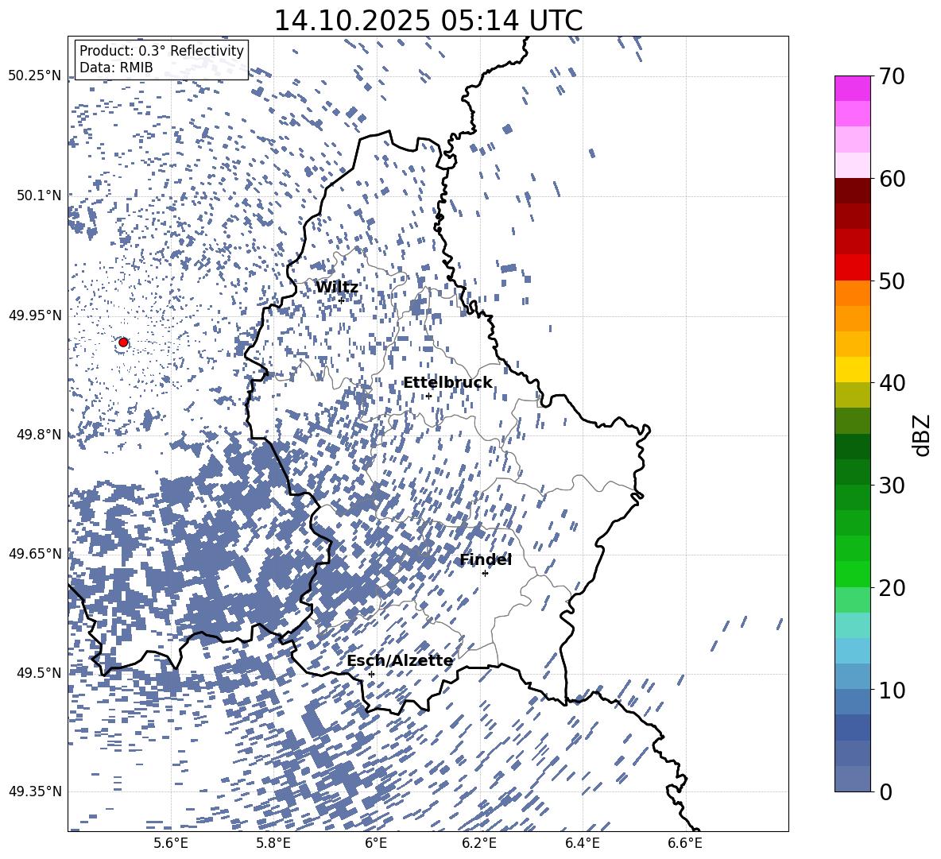Click the latitude label 49.65°N
The image size is (941, 859).
(x=35, y=553)
